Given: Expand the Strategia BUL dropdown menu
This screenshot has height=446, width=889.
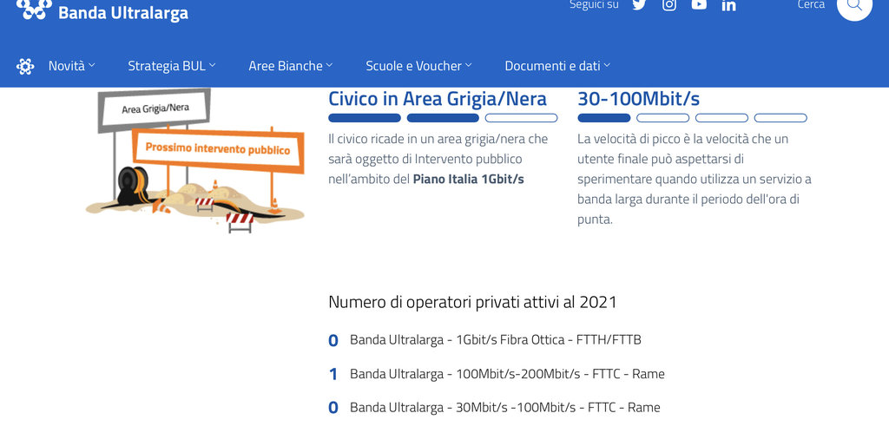Looking at the screenshot, I should pyautogui.click(x=171, y=66).
